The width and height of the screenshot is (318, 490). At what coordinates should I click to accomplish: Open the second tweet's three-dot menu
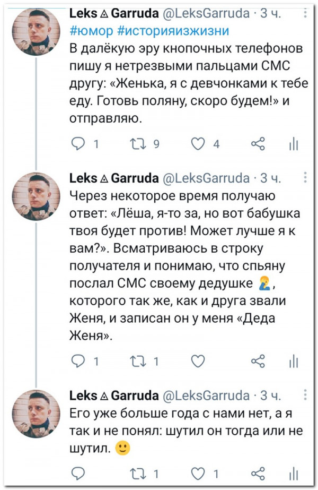click(x=304, y=177)
